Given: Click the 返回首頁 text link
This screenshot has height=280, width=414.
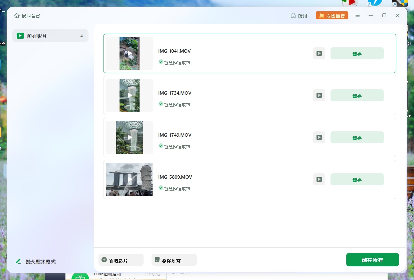Looking at the screenshot, I should 31,16.
